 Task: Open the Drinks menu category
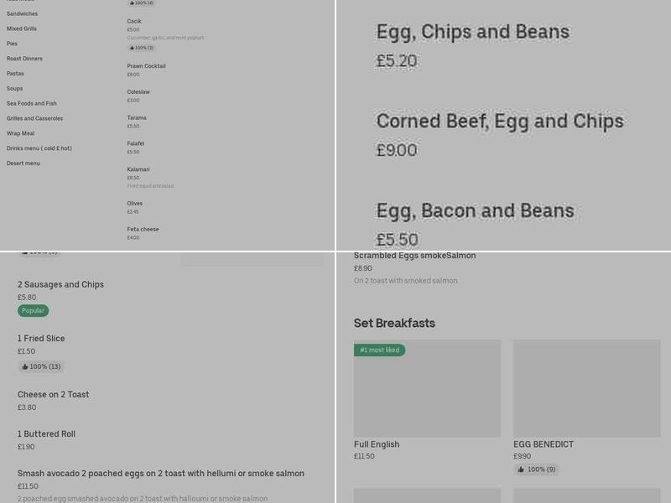[39, 148]
